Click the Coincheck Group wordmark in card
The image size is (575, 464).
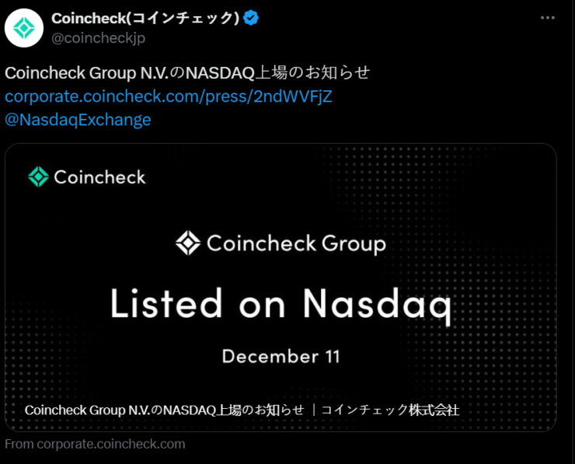pyautogui.click(x=296, y=244)
